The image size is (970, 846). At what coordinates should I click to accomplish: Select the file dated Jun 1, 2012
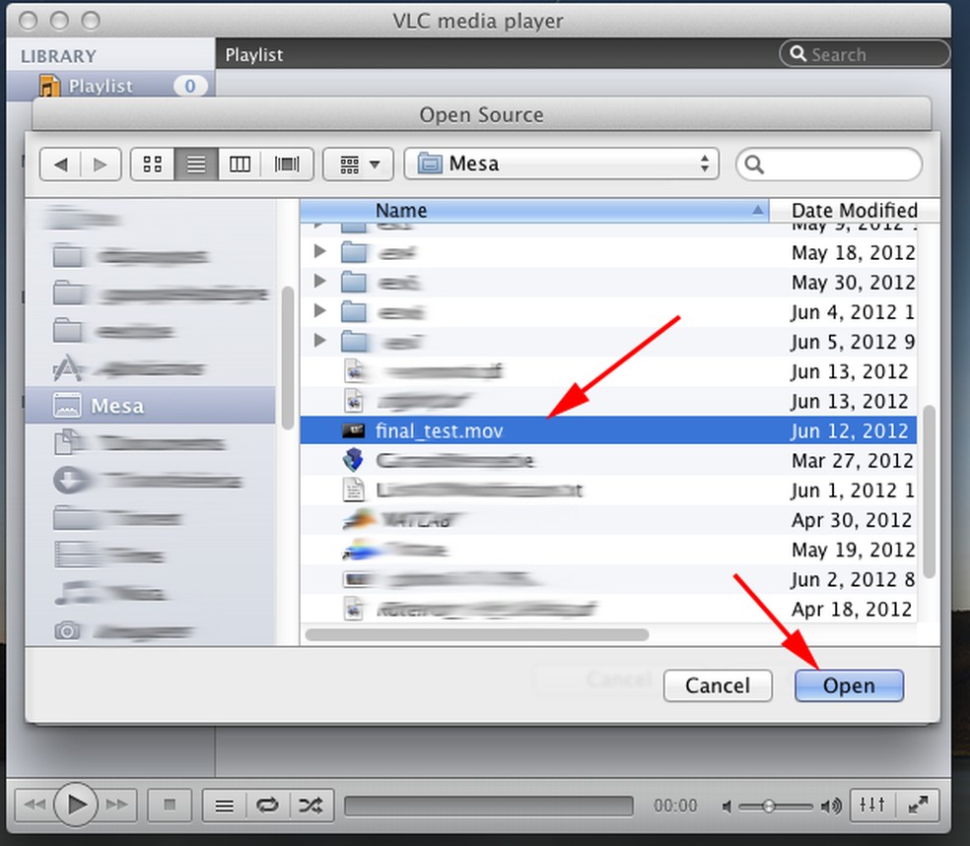pos(608,490)
